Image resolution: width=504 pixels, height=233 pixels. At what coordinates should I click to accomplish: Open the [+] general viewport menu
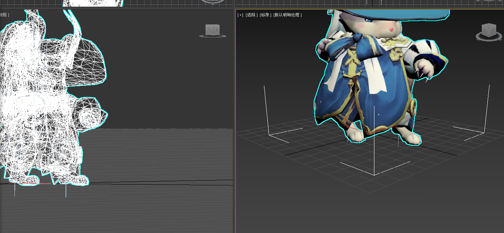240,15
